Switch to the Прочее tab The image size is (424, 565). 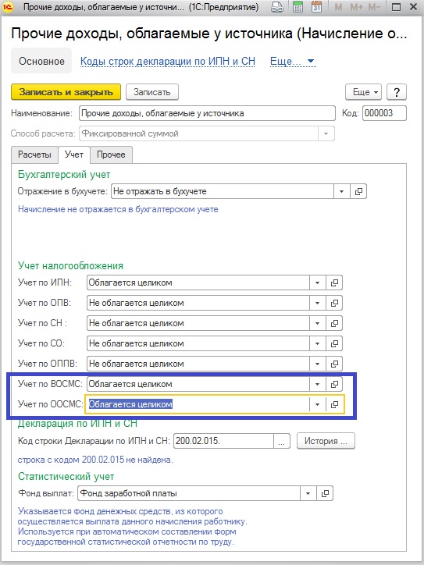tap(111, 155)
